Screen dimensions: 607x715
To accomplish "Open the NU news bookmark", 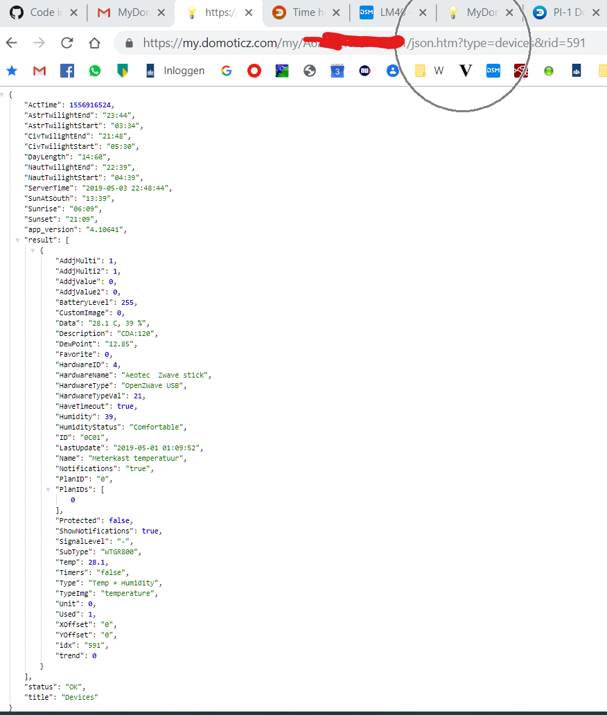I will [x=365, y=71].
